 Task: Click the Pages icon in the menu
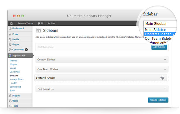(10, 44)
